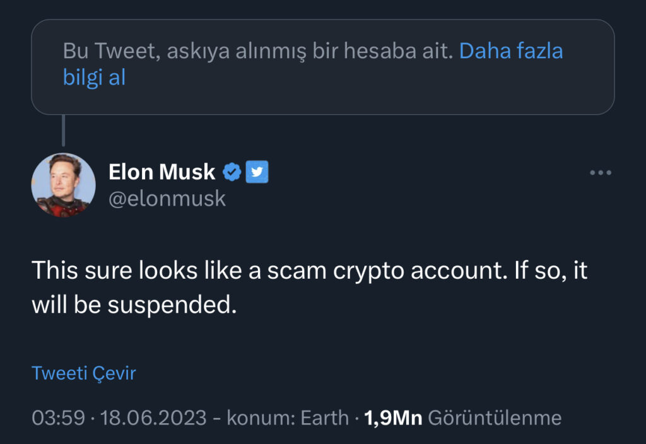The image size is (646, 444).
Task: Click the 'Daha fazla' link text
Action: tap(511, 51)
